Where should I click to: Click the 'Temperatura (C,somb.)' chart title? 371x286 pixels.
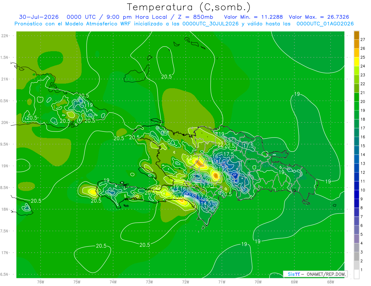189,7
